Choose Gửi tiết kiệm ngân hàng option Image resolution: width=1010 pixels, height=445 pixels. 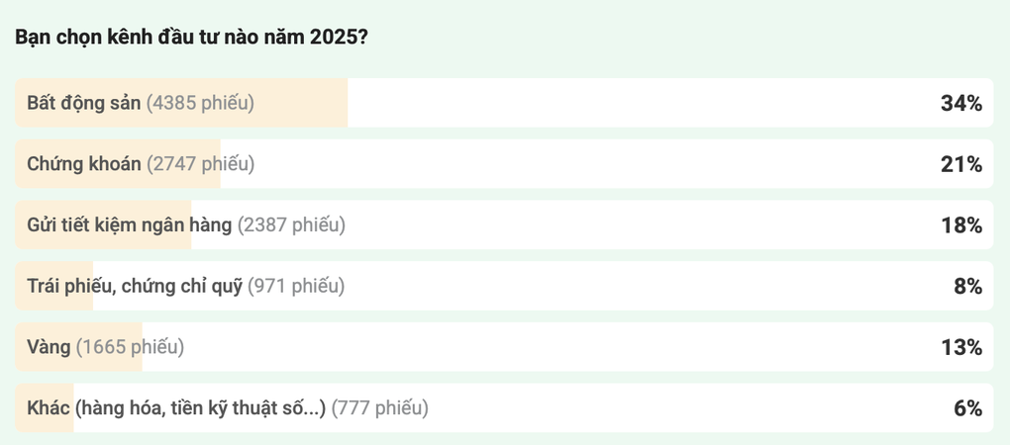[x=504, y=225]
